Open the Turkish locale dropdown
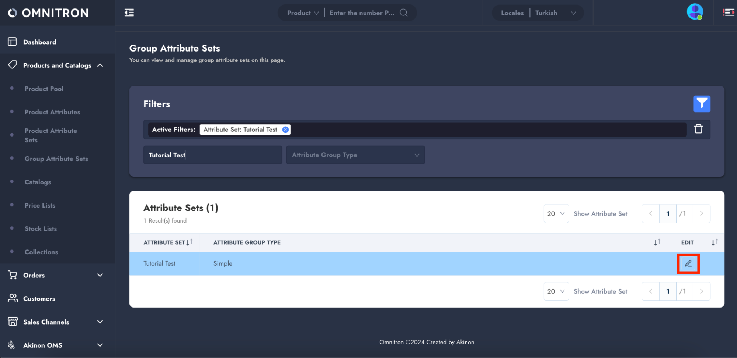This screenshot has width=737, height=358. [555, 13]
